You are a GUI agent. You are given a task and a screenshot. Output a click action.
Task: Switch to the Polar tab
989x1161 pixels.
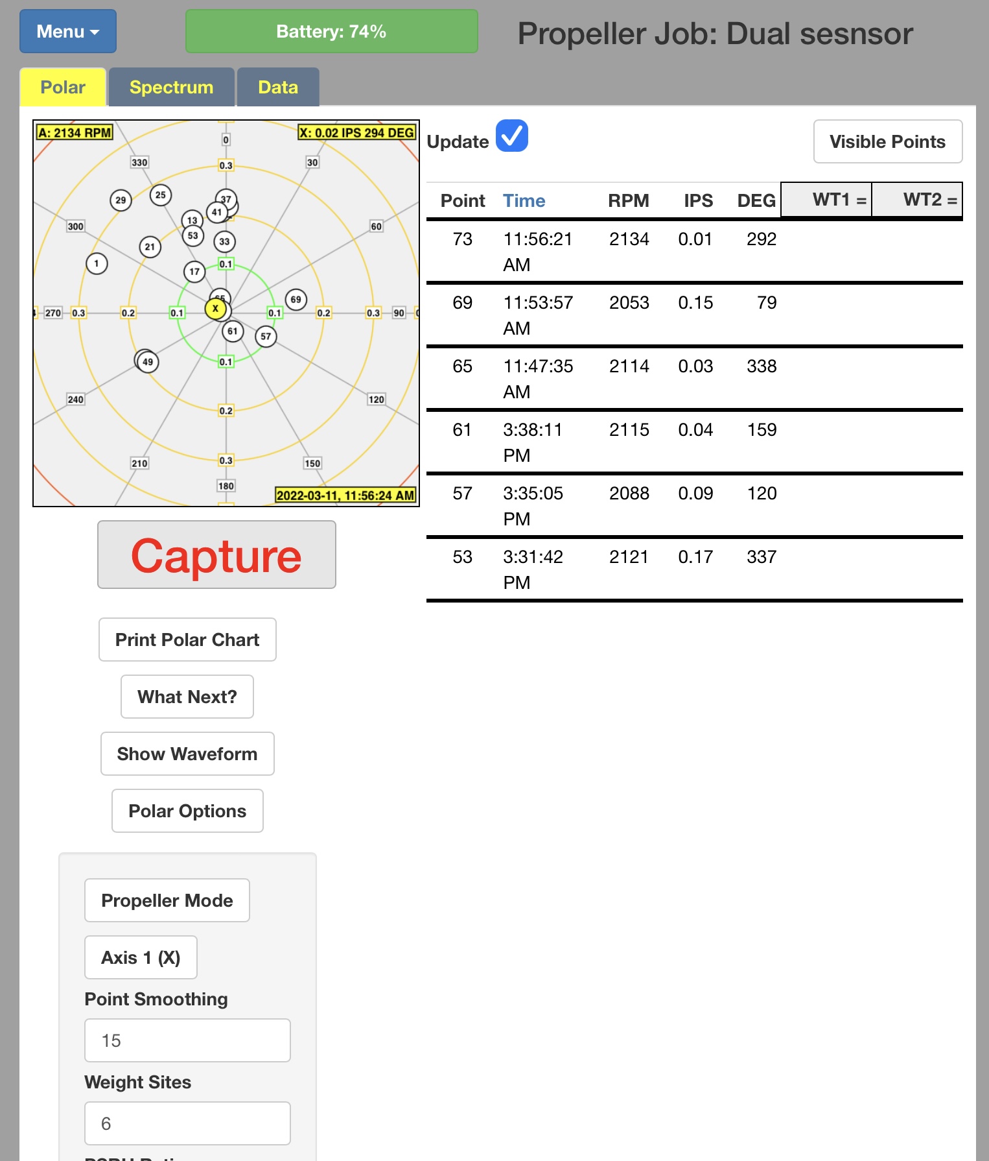click(63, 87)
